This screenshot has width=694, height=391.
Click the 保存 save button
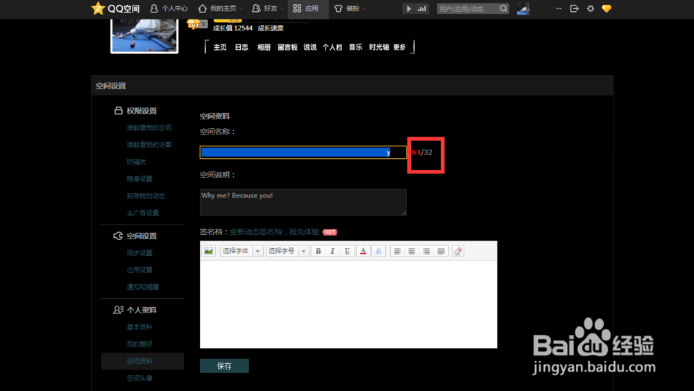click(x=224, y=366)
